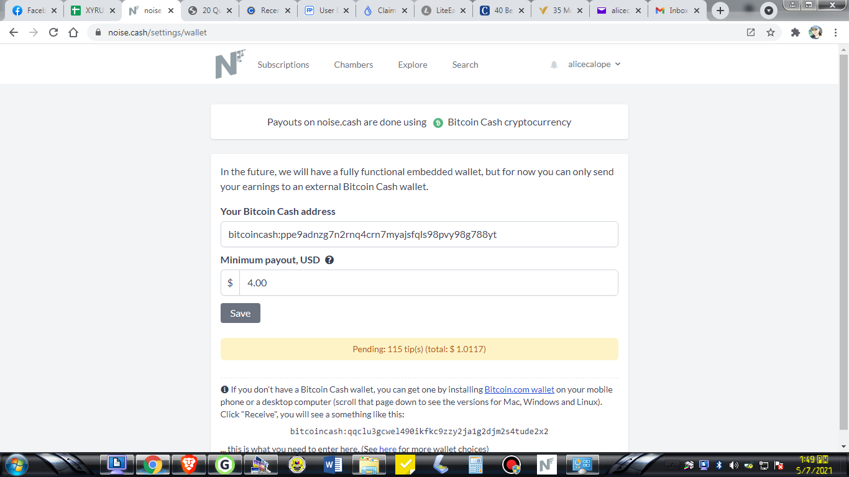Image resolution: width=849 pixels, height=477 pixels.
Task: Open the Bitcoin.com wallet link
Action: pyautogui.click(x=520, y=389)
